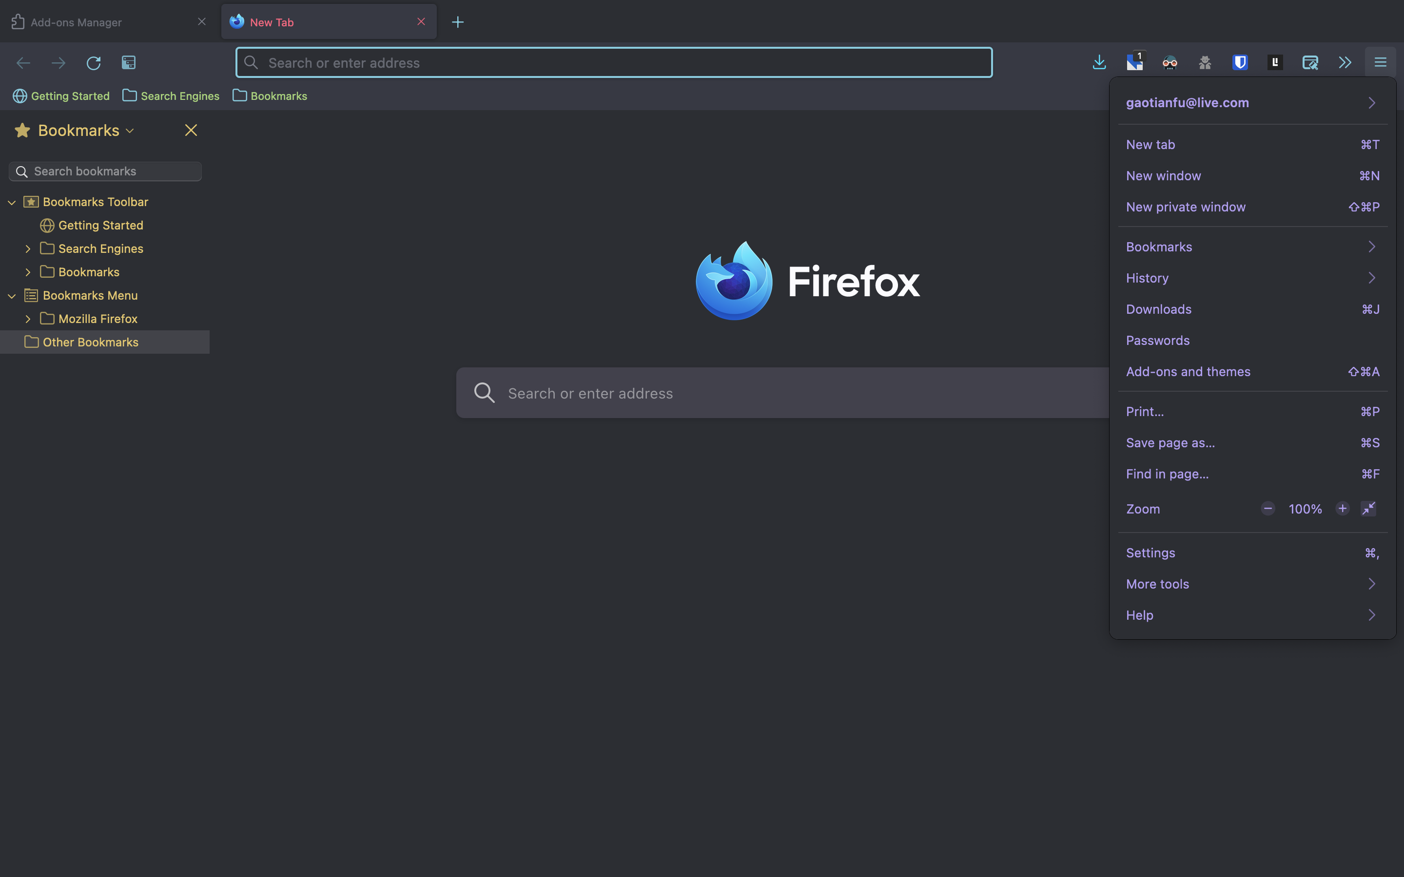
Task: Zoom in with the plus button
Action: pos(1343,509)
